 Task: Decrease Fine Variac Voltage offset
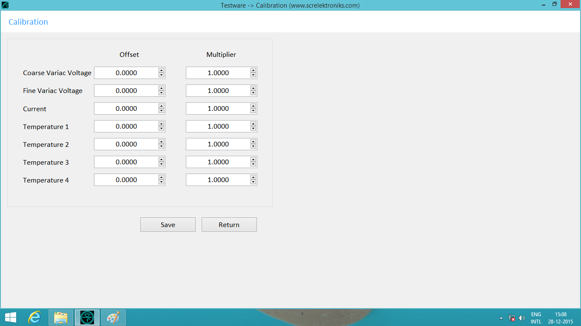click(161, 93)
